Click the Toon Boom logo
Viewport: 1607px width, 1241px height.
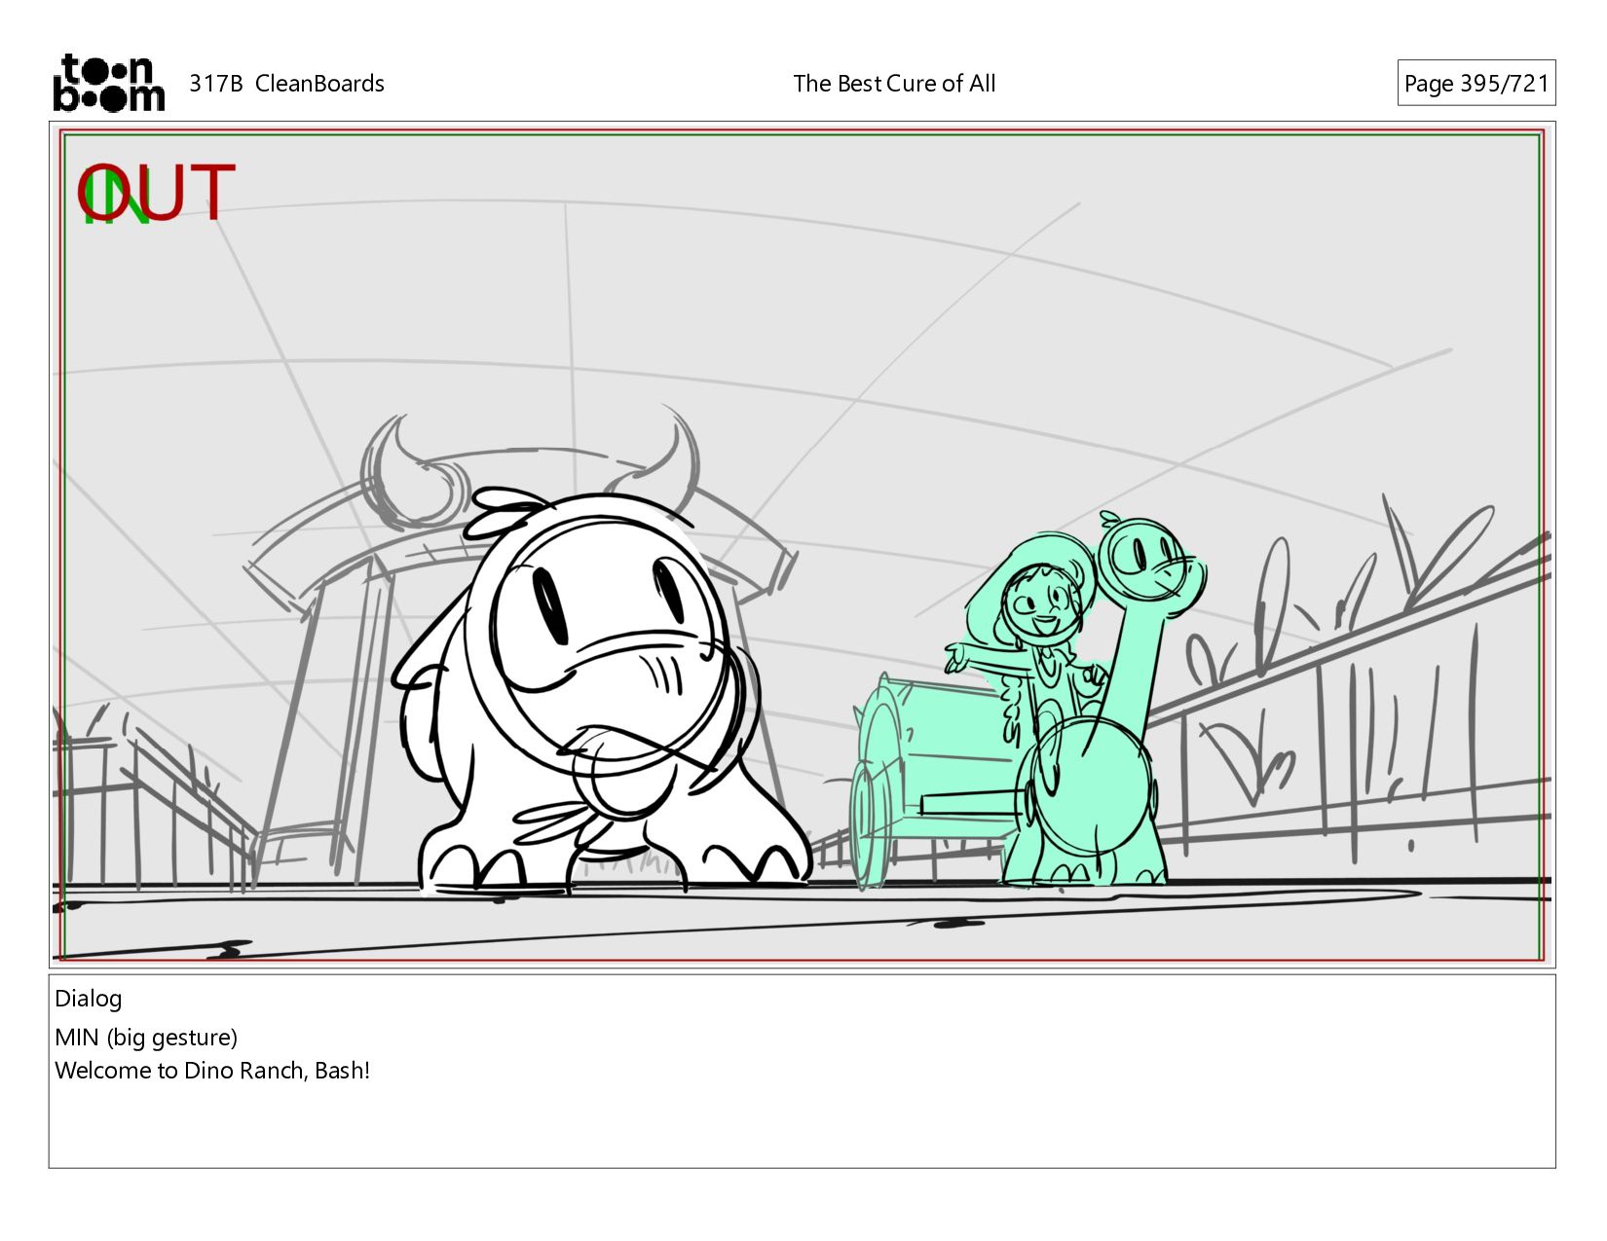click(x=108, y=83)
